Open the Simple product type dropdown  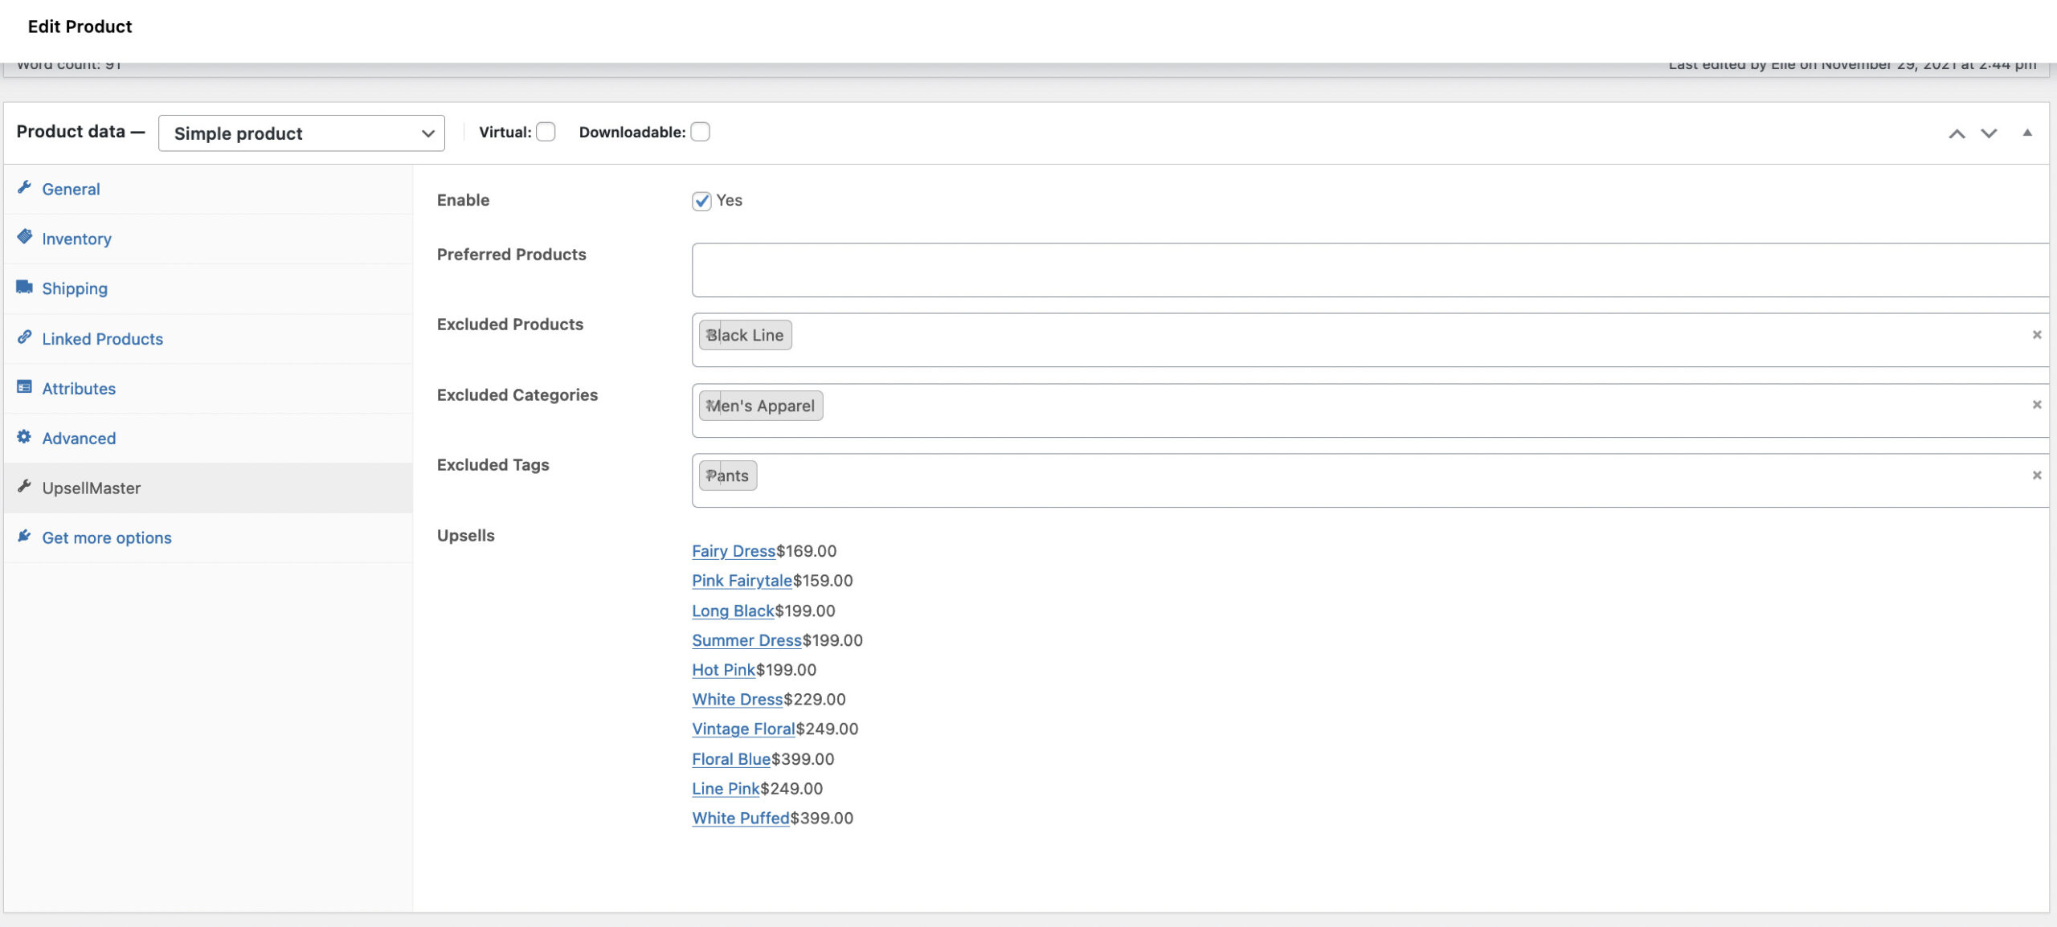tap(301, 133)
